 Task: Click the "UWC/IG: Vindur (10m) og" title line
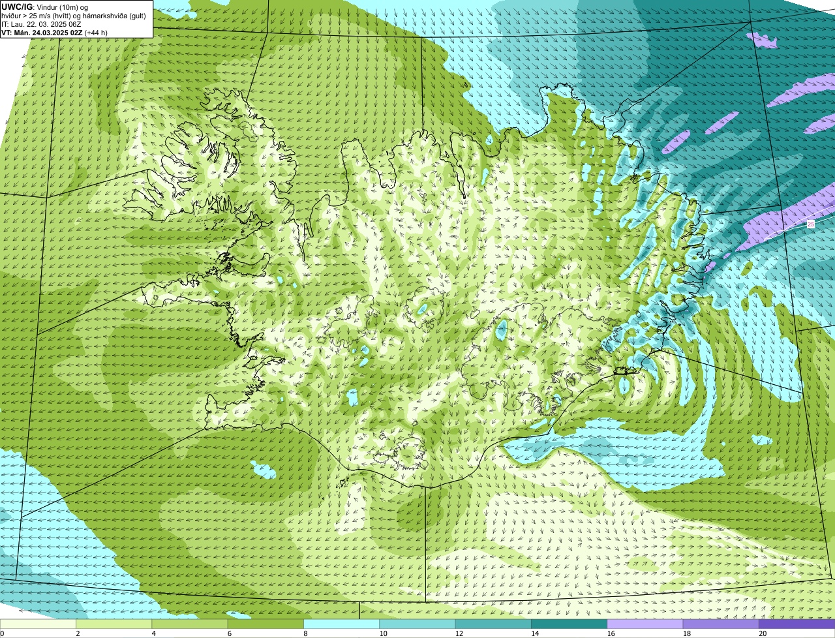pyautogui.click(x=44, y=7)
